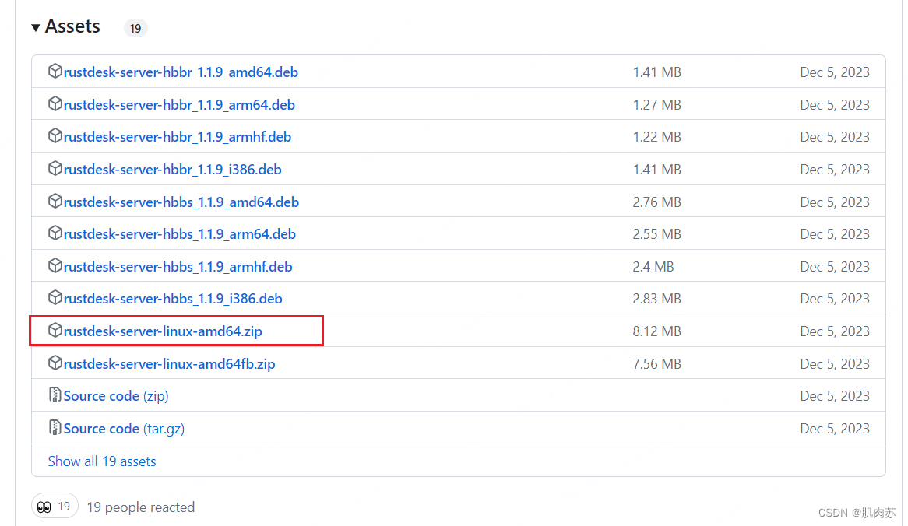This screenshot has width=908, height=526.
Task: Click archive icon beside Source code (tar.gz)
Action: pyautogui.click(x=55, y=428)
